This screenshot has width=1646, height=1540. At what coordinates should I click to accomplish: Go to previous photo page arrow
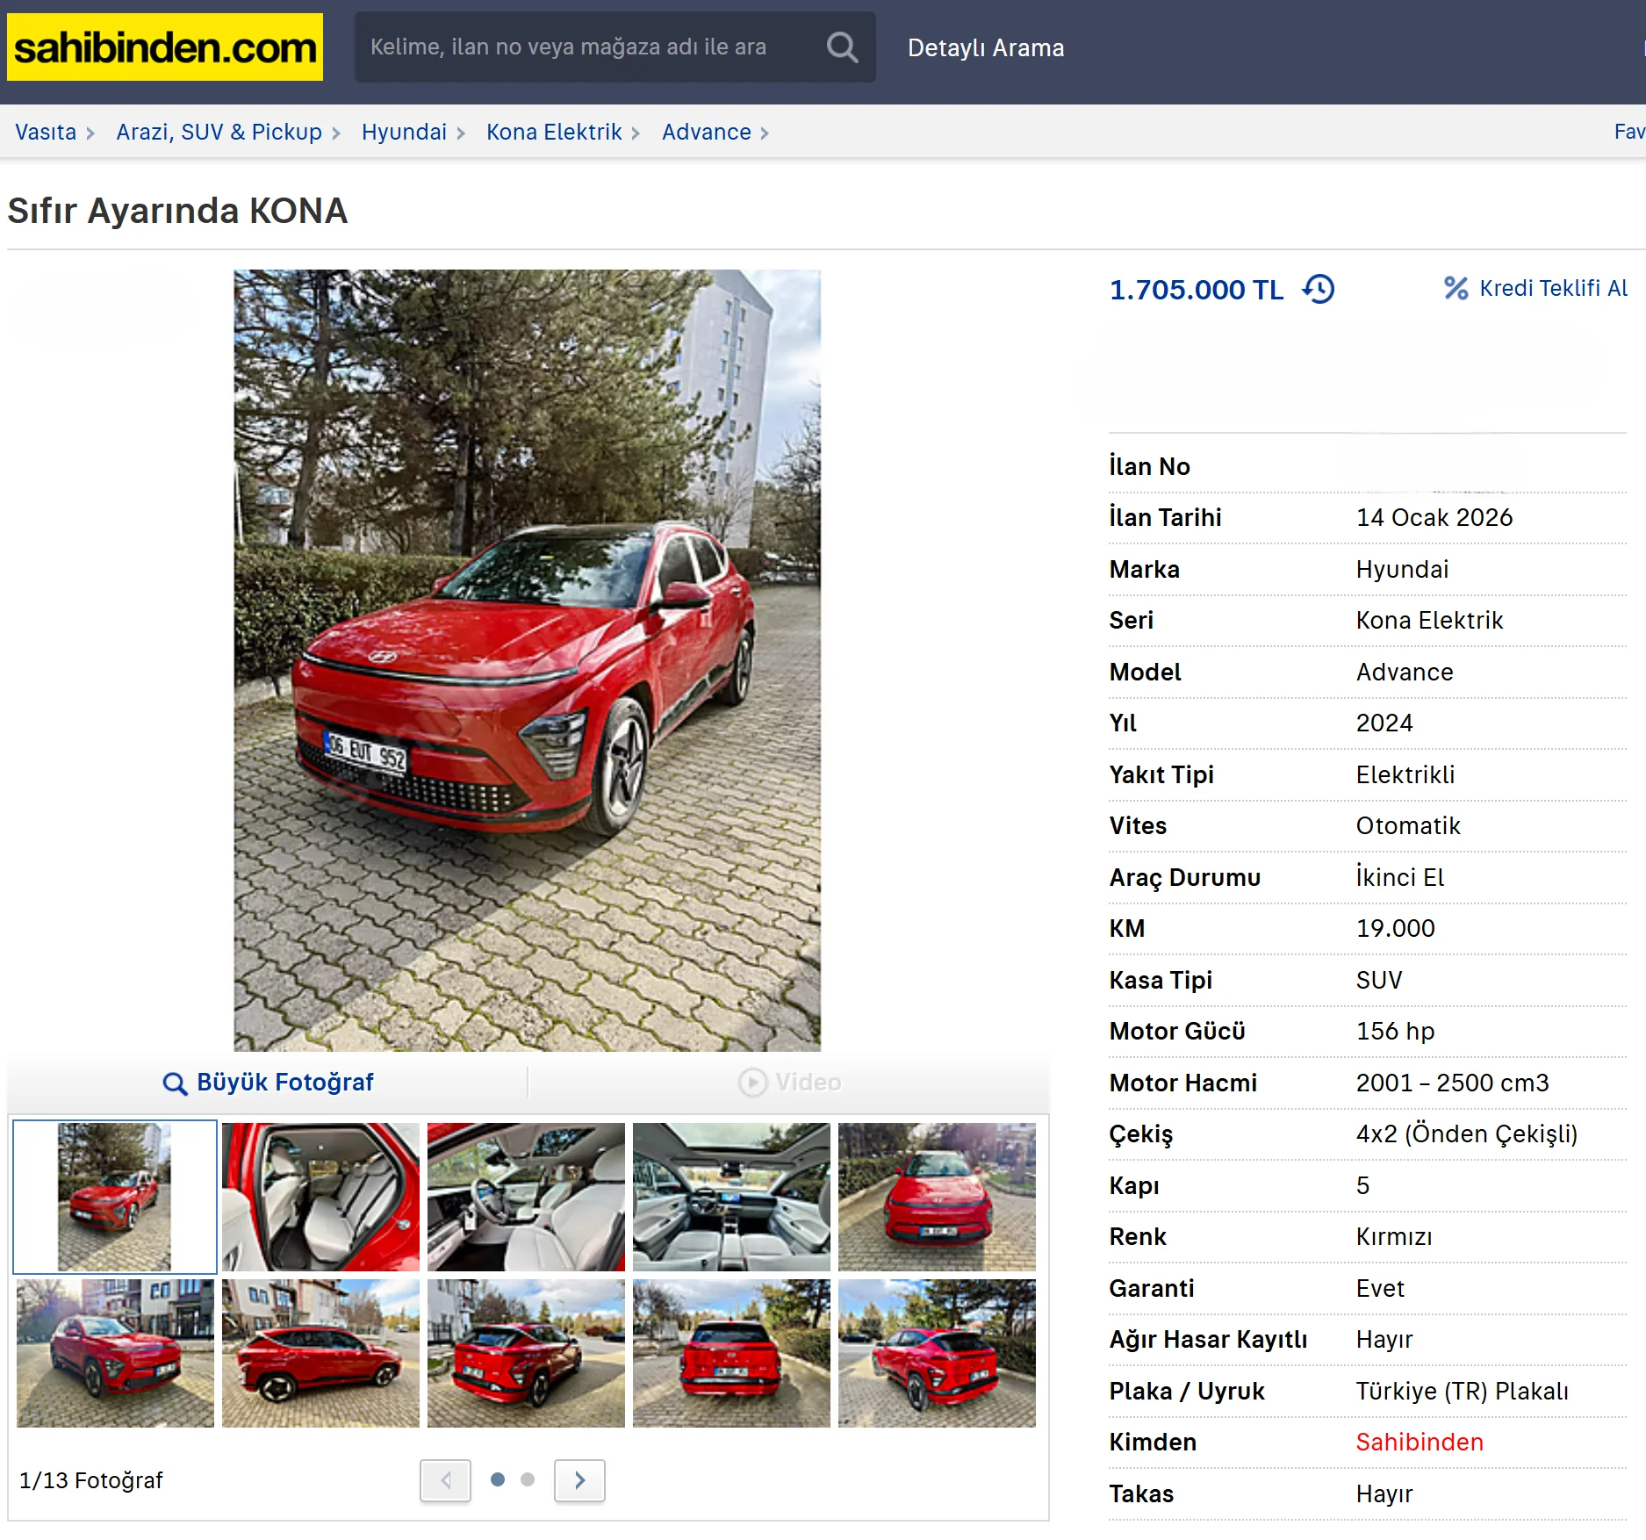pos(445,1480)
